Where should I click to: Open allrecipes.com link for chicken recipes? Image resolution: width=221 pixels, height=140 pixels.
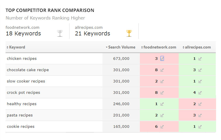(200, 59)
